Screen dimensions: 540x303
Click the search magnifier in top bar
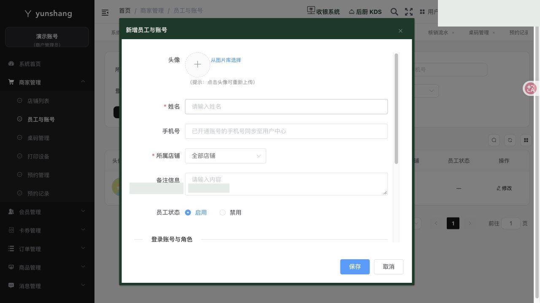pos(394,12)
